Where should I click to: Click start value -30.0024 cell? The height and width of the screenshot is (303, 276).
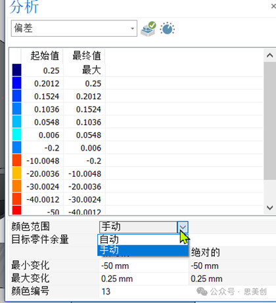coord(42,187)
